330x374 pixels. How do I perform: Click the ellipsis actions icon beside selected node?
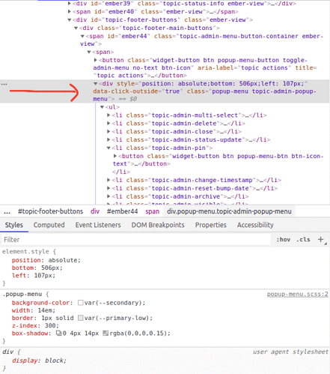[4, 84]
